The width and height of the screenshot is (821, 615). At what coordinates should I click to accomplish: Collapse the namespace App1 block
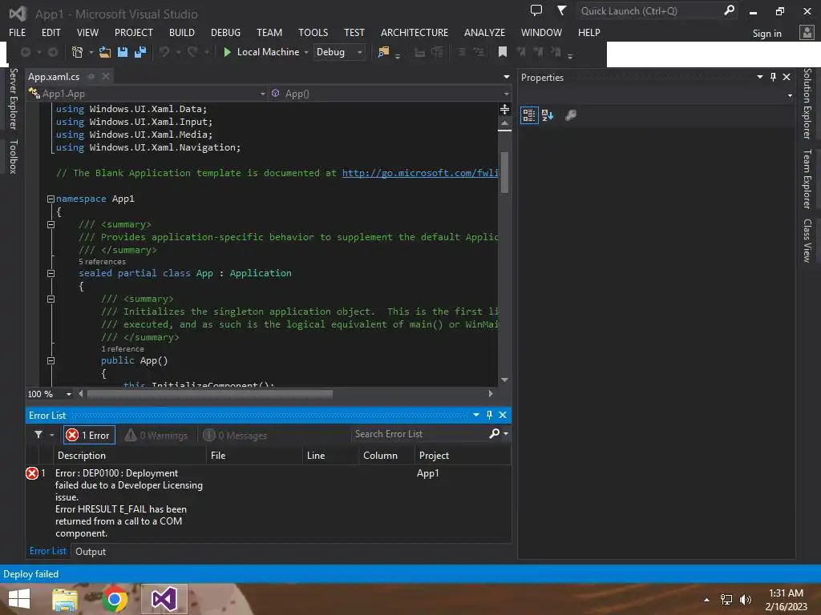coord(51,199)
